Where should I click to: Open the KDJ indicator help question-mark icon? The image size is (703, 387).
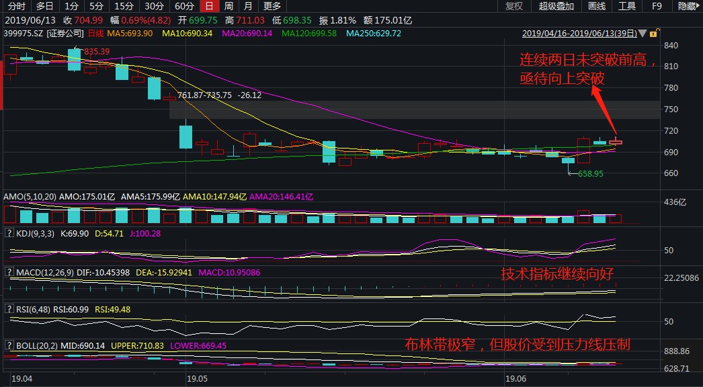9,233
